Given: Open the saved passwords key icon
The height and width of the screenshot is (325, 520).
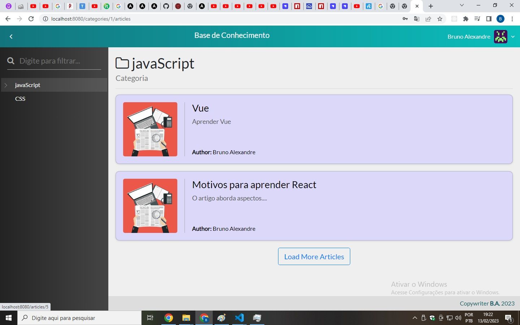Looking at the screenshot, I should pos(405,19).
